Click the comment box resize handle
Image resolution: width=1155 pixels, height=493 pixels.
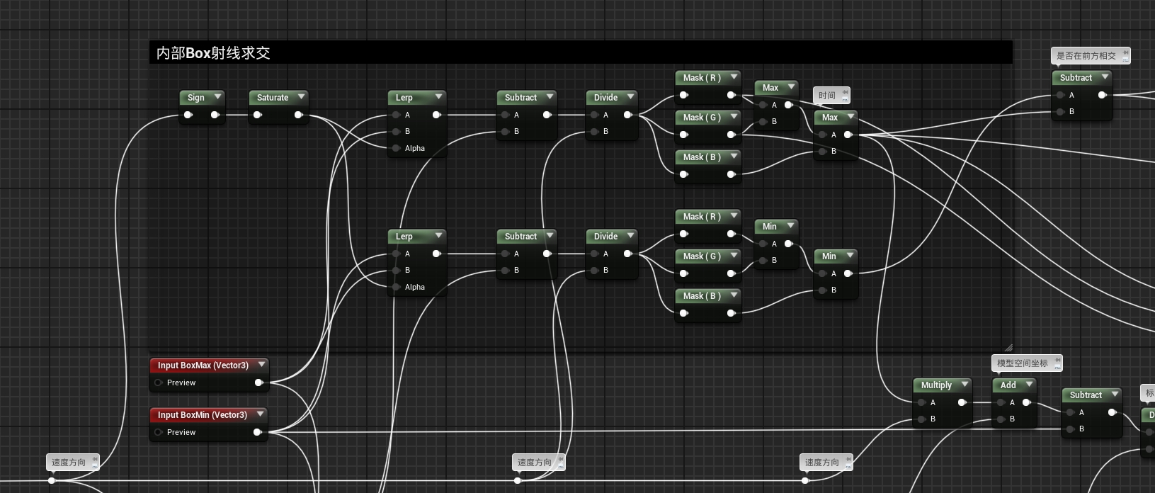tap(1008, 347)
